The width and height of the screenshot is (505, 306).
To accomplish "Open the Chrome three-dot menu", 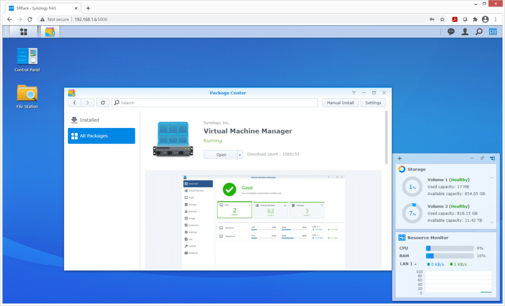I will click(x=496, y=19).
